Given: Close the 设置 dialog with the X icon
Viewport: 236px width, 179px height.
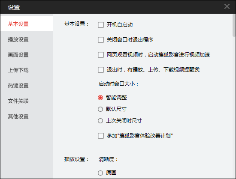Looking at the screenshot, I should (227, 6).
